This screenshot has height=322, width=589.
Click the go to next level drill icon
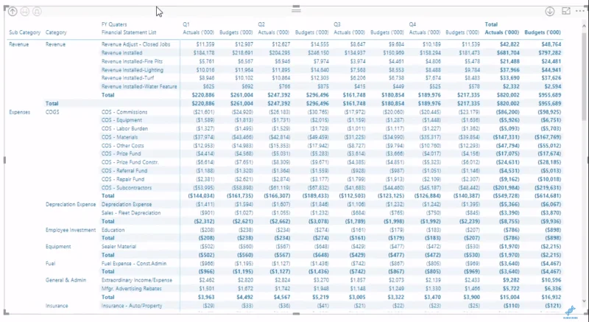[24, 12]
